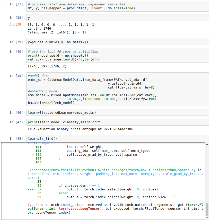
Task: Click the val_idx np.arange code line
Action: point(64,59)
